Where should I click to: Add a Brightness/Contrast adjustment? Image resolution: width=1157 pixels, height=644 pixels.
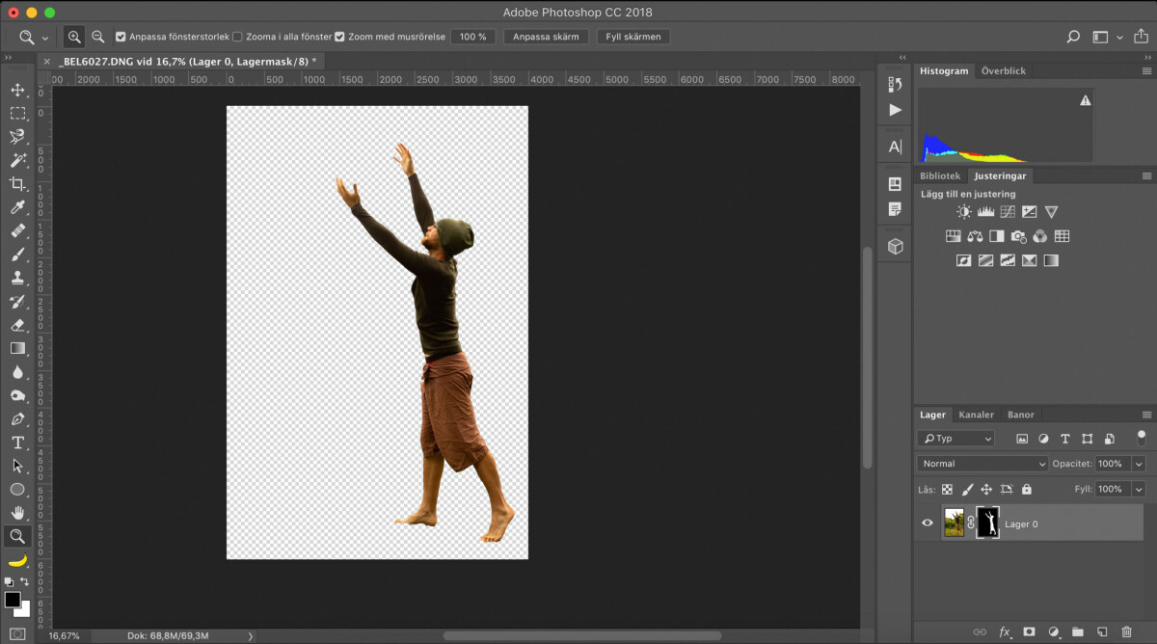tap(964, 211)
